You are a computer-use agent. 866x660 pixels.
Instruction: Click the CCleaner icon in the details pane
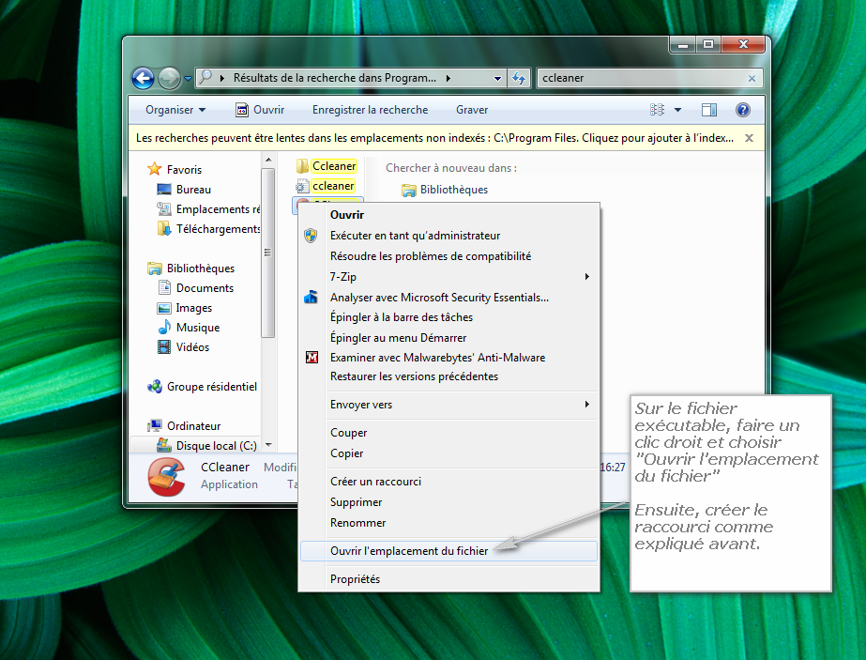click(x=166, y=477)
